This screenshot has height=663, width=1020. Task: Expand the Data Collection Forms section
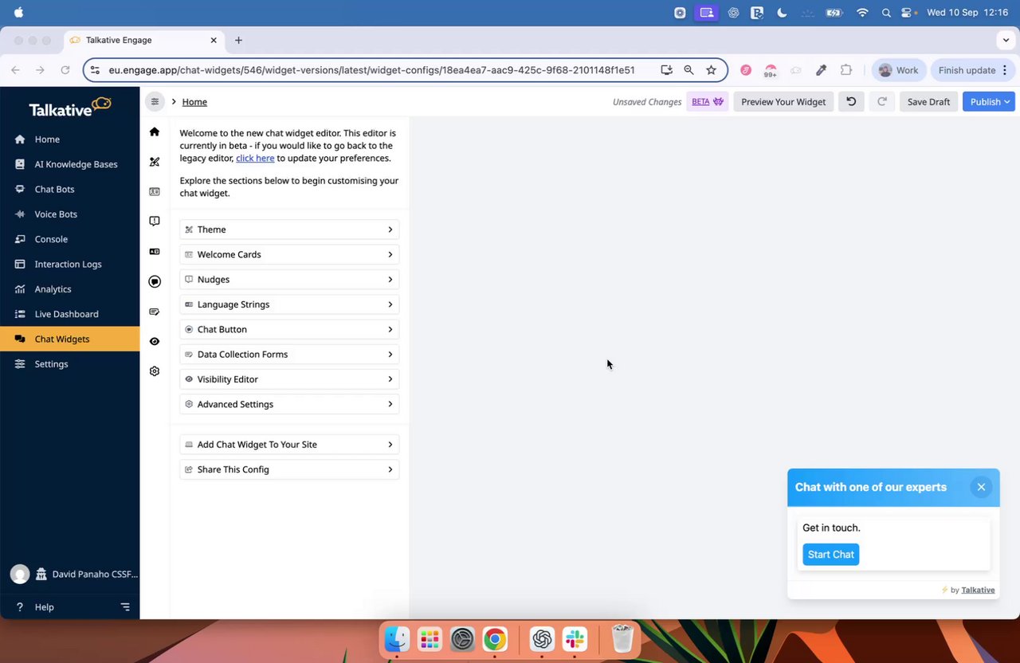(x=289, y=355)
